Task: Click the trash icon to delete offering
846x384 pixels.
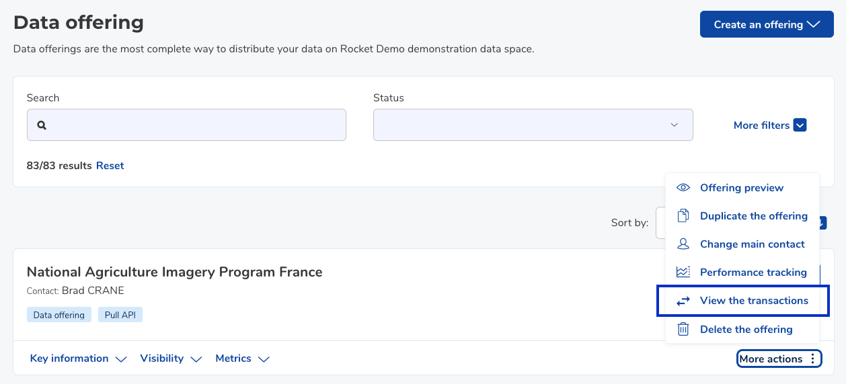Action: [683, 329]
